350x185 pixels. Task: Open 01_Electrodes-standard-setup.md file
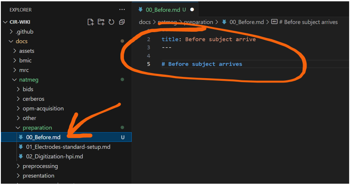68,147
